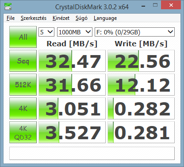The width and height of the screenshot is (184, 167).
Task: Click the 4K QD32 write result 0.281
Action: pos(141,132)
